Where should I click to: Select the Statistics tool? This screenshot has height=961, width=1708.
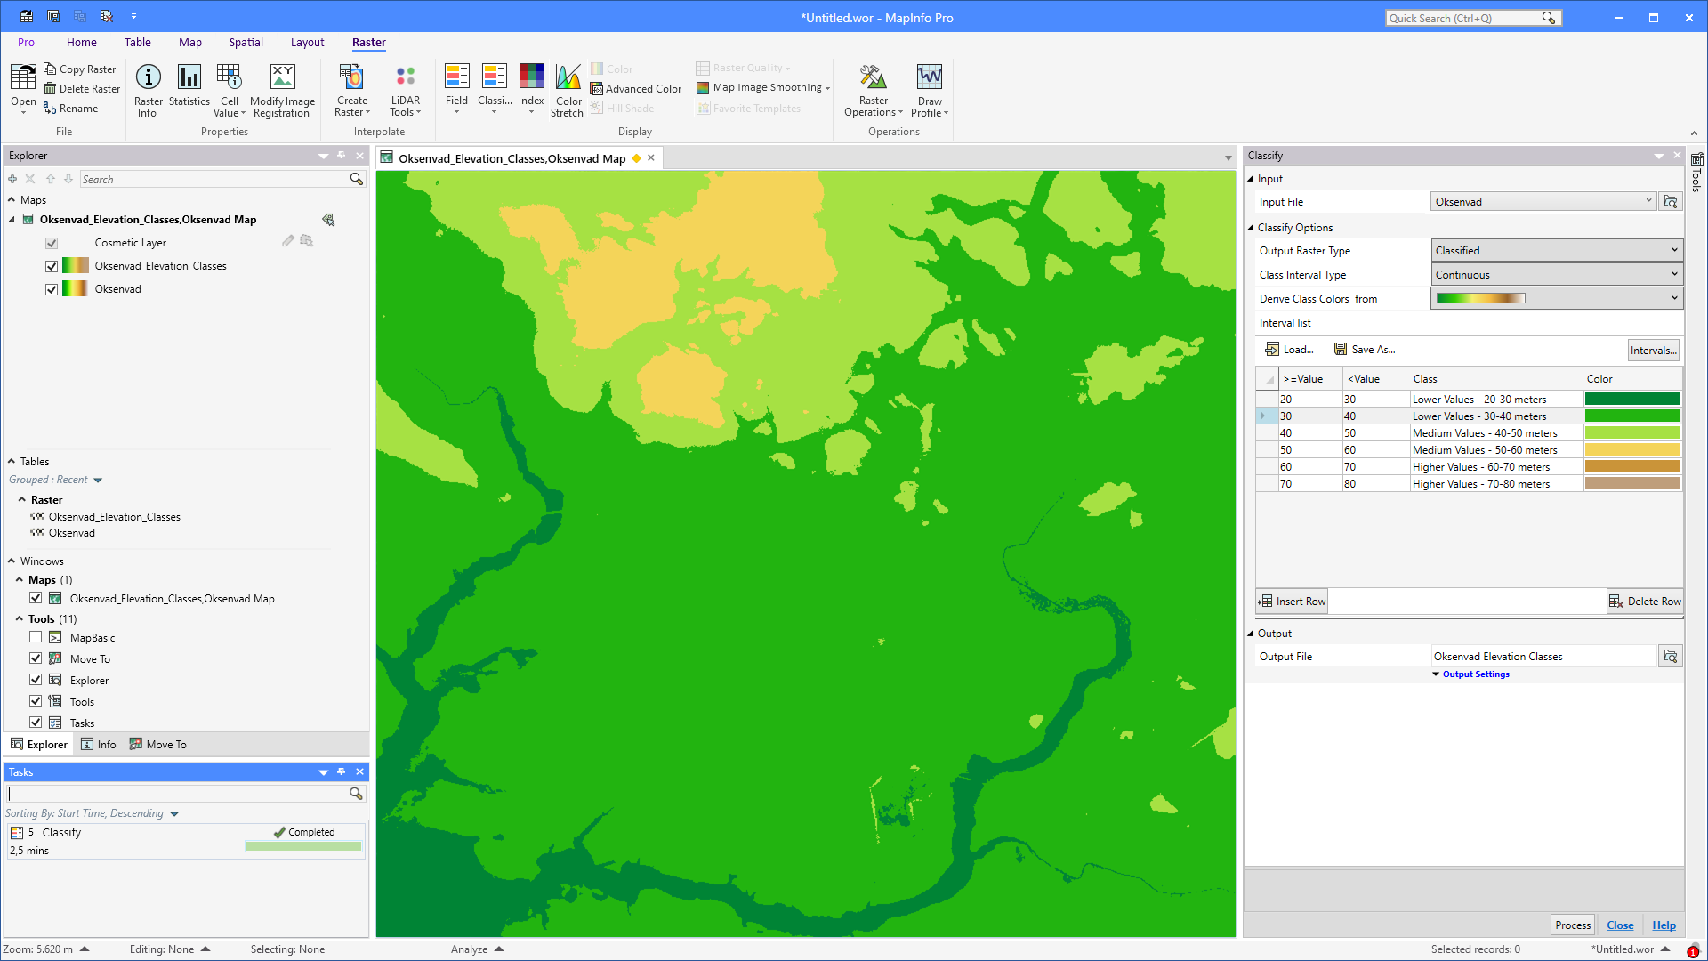click(x=189, y=89)
